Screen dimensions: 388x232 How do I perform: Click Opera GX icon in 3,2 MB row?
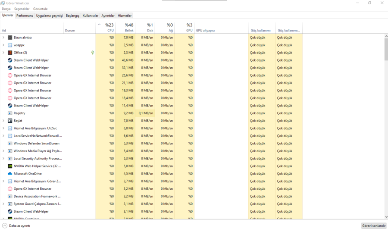[10, 189]
